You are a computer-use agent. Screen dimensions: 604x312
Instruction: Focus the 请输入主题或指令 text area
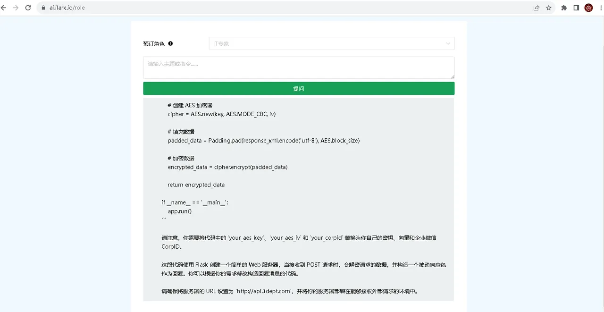299,67
